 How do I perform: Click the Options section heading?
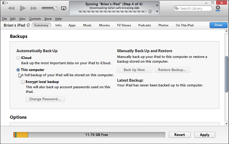point(18,117)
